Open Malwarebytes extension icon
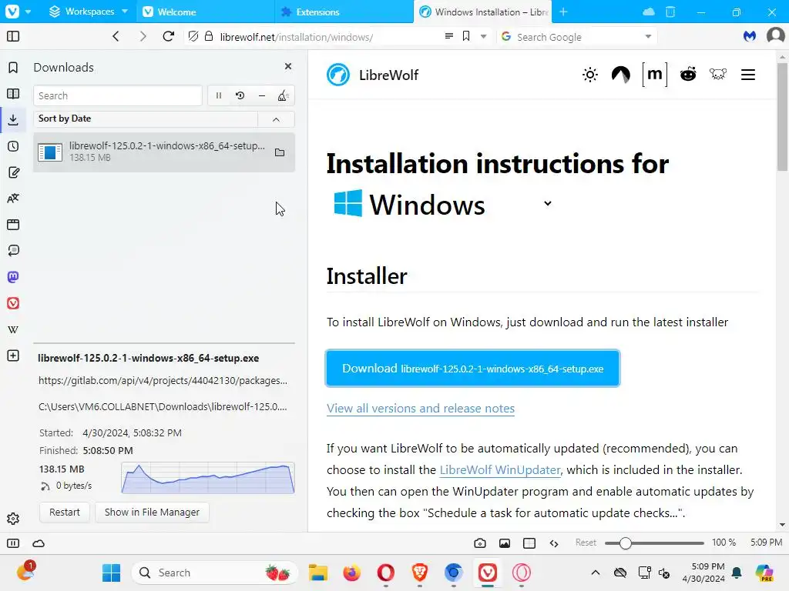The height and width of the screenshot is (591, 789). [750, 36]
